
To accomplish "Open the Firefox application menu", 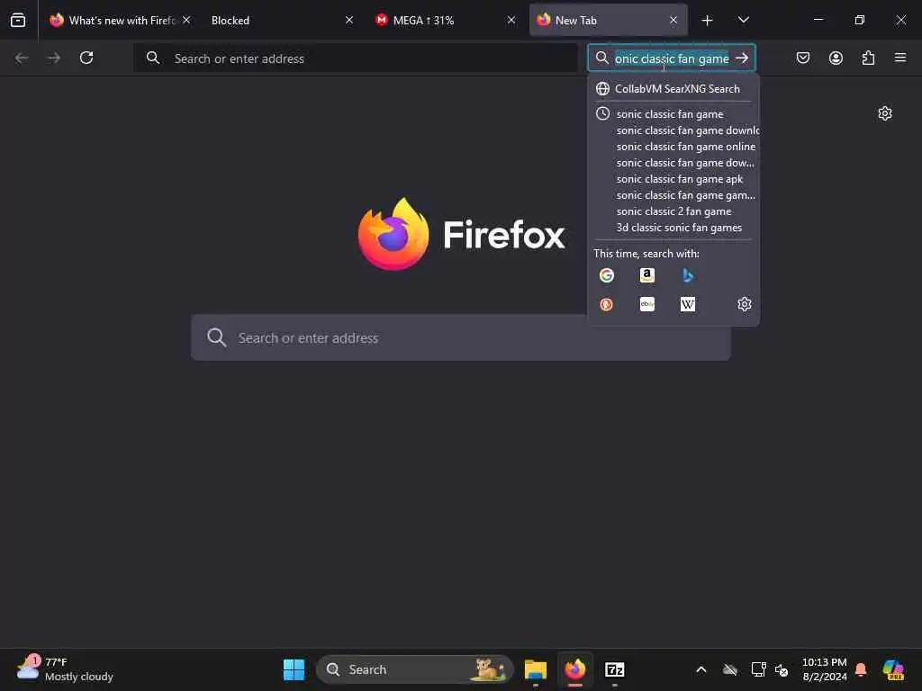I will click(900, 58).
